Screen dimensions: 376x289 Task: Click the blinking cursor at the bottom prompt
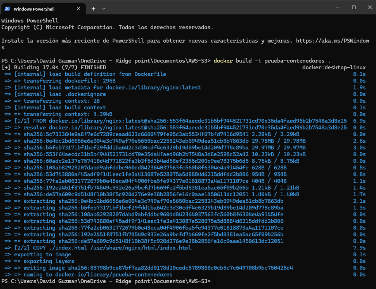pos(214,281)
